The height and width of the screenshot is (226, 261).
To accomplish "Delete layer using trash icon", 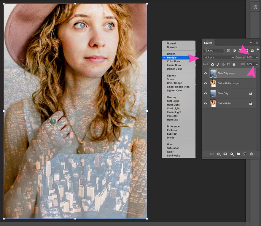I will (x=251, y=154).
